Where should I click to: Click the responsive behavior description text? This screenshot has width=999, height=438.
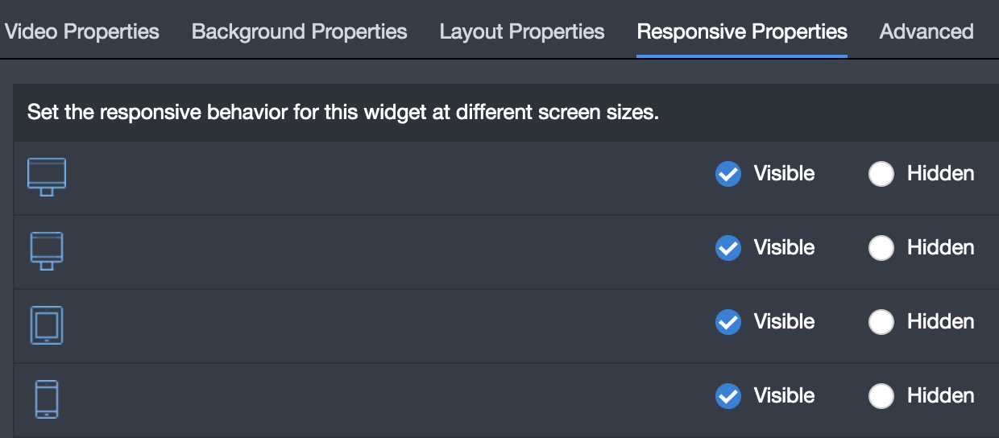click(343, 113)
